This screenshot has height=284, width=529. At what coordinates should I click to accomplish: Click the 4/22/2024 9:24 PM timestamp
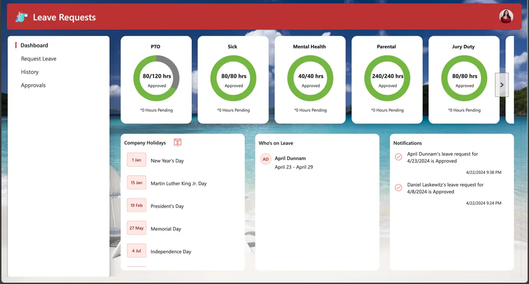pos(483,203)
